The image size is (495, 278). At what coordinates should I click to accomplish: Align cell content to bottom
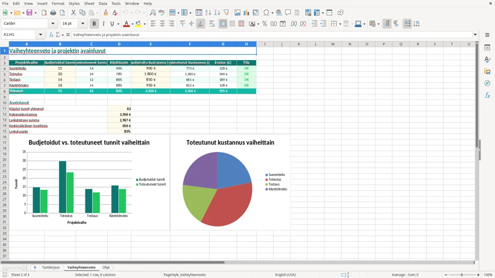point(200,24)
